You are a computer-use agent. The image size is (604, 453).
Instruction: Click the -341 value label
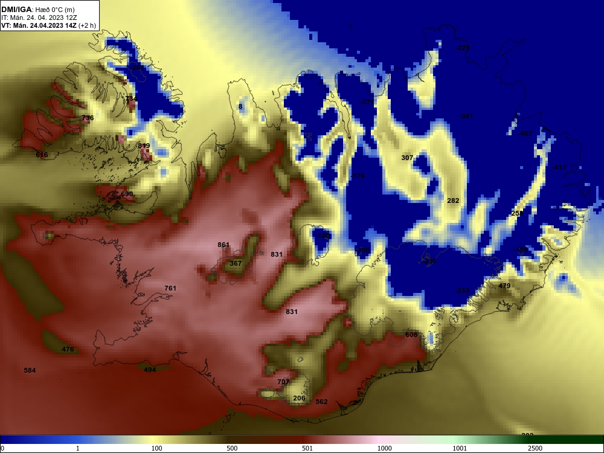(466, 116)
